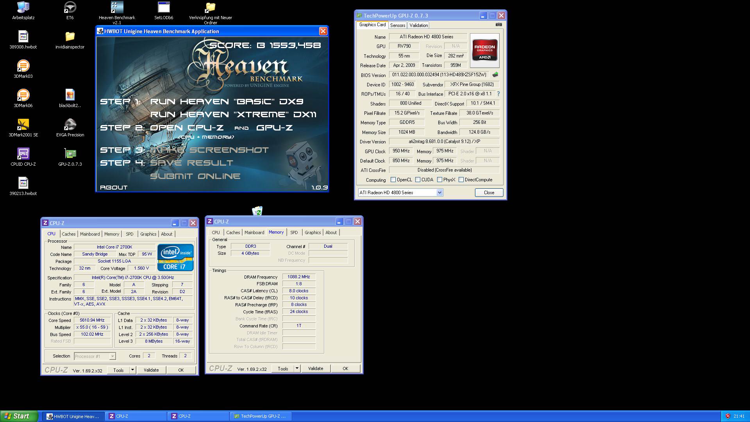Image resolution: width=750 pixels, height=422 pixels.
Task: Click Close button in GPU-Z
Action: pos(489,193)
